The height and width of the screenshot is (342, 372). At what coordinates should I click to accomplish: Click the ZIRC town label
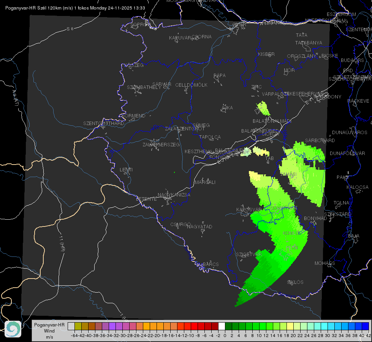tap(256, 87)
